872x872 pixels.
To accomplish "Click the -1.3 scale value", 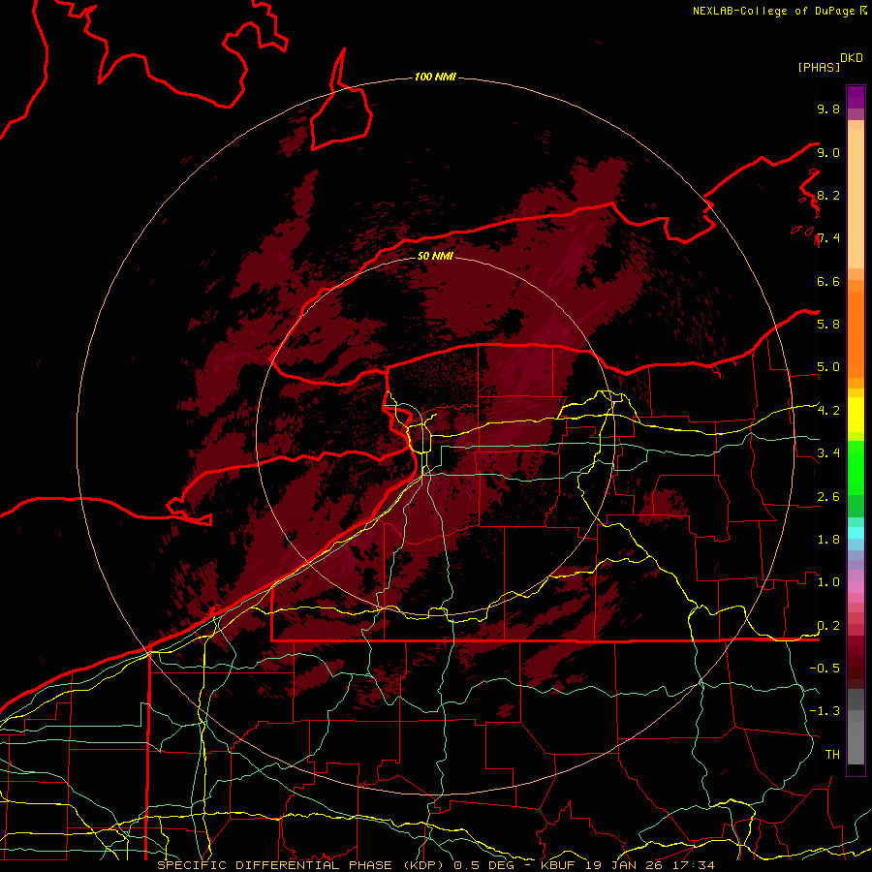I will click(825, 711).
